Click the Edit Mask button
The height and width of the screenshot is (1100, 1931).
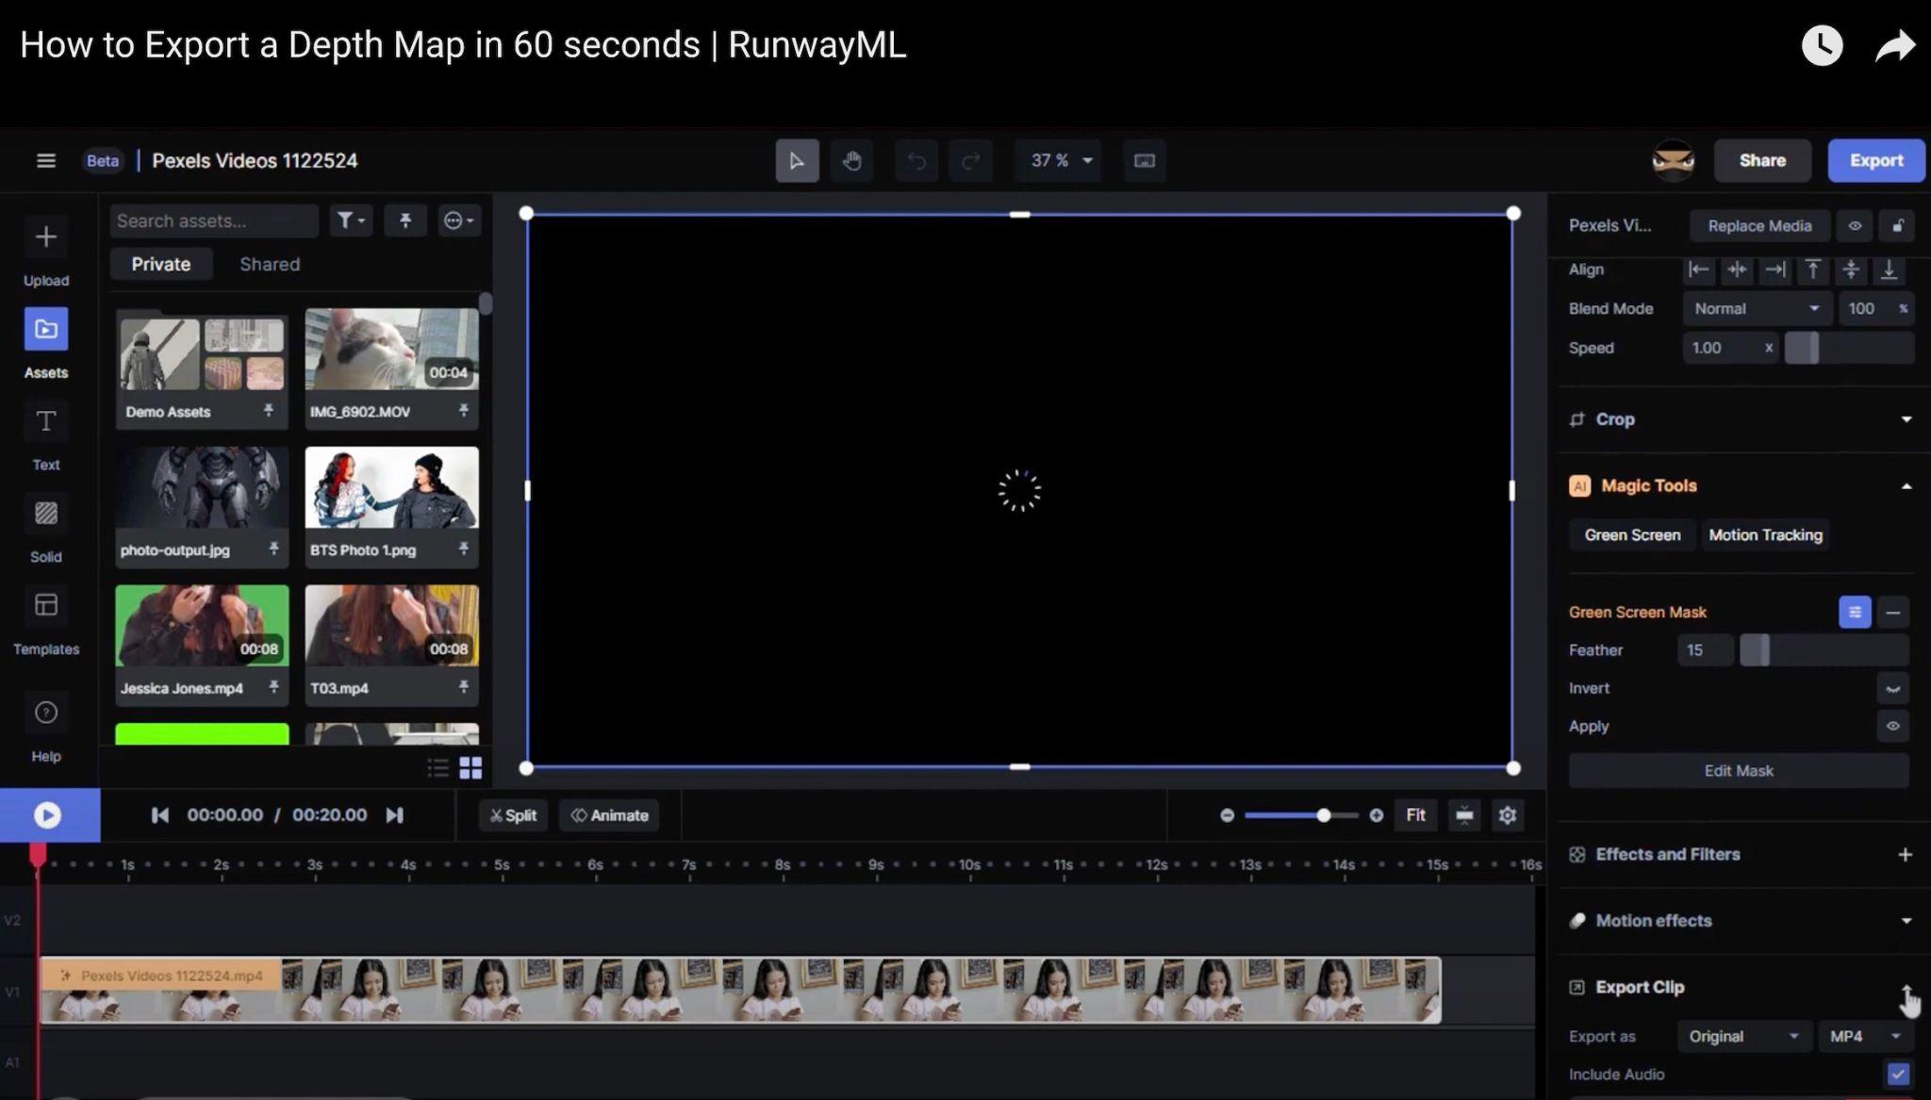point(1738,770)
